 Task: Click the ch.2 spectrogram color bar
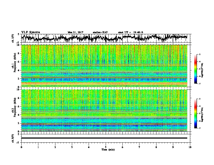(x=196, y=114)
